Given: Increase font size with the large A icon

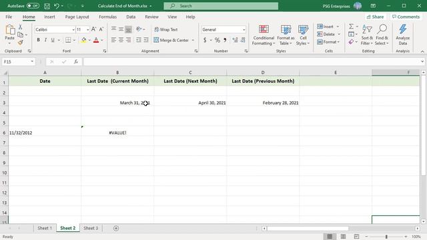Looking at the screenshot, I should point(93,29).
